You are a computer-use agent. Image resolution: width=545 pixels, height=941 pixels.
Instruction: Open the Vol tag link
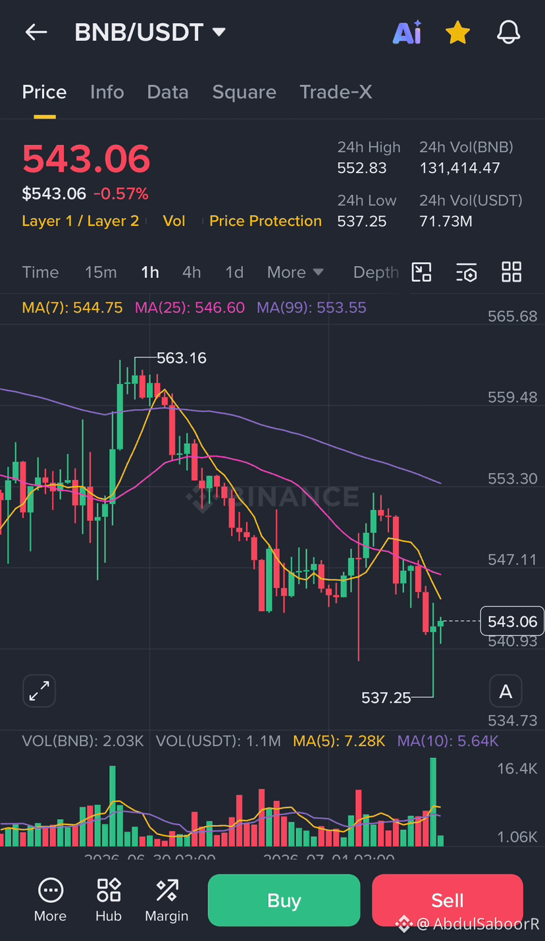174,221
